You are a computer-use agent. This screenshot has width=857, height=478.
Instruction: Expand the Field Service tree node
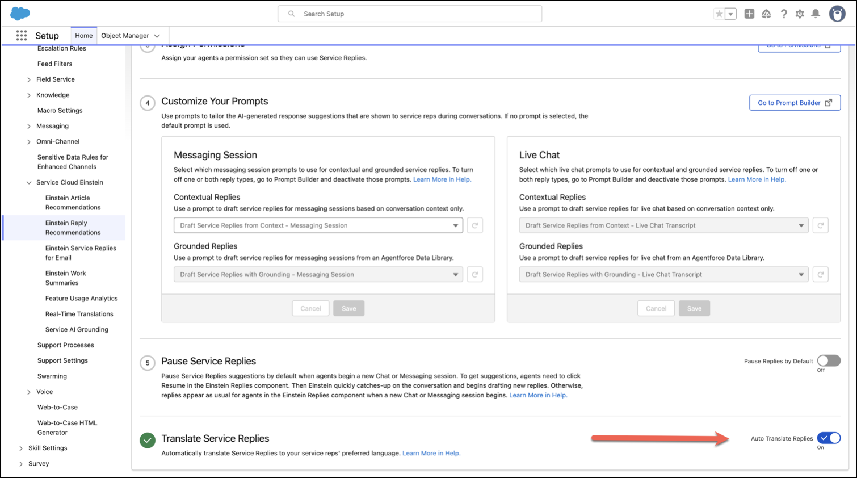[29, 80]
